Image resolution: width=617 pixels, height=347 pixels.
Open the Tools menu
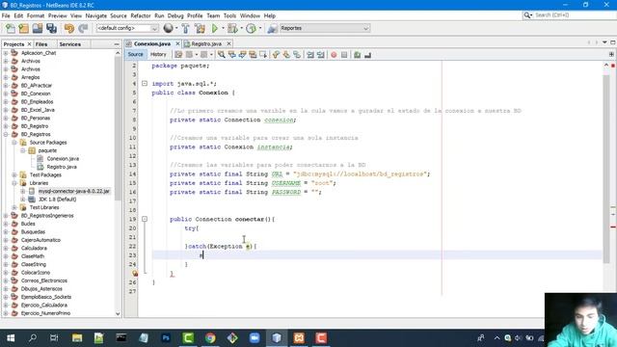click(x=229, y=15)
